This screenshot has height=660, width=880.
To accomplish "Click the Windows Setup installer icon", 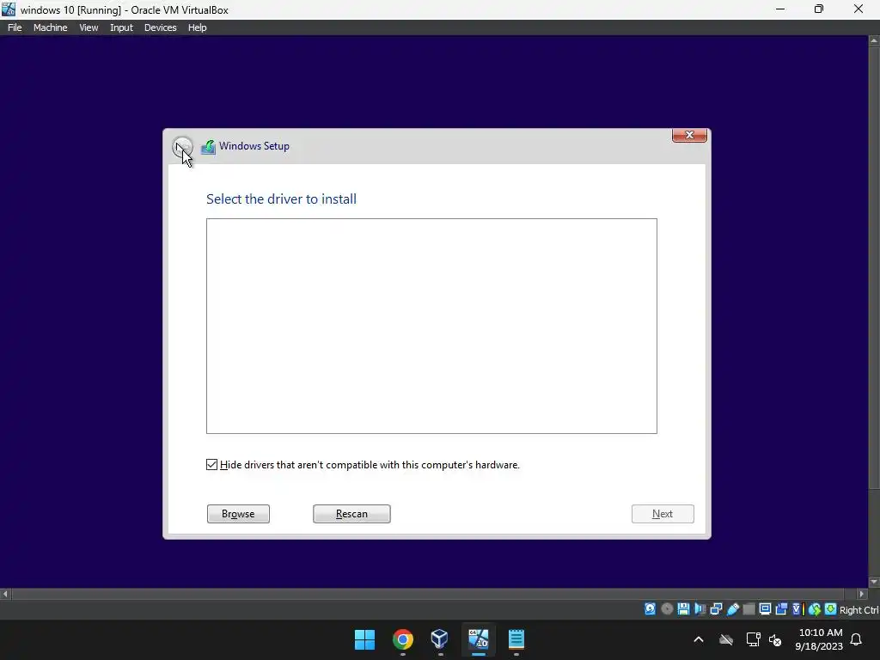I will [208, 147].
